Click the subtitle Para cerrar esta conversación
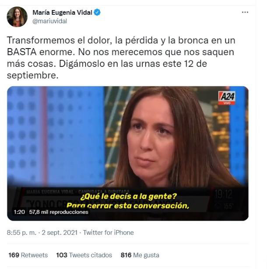The image size is (267, 269). (128, 206)
